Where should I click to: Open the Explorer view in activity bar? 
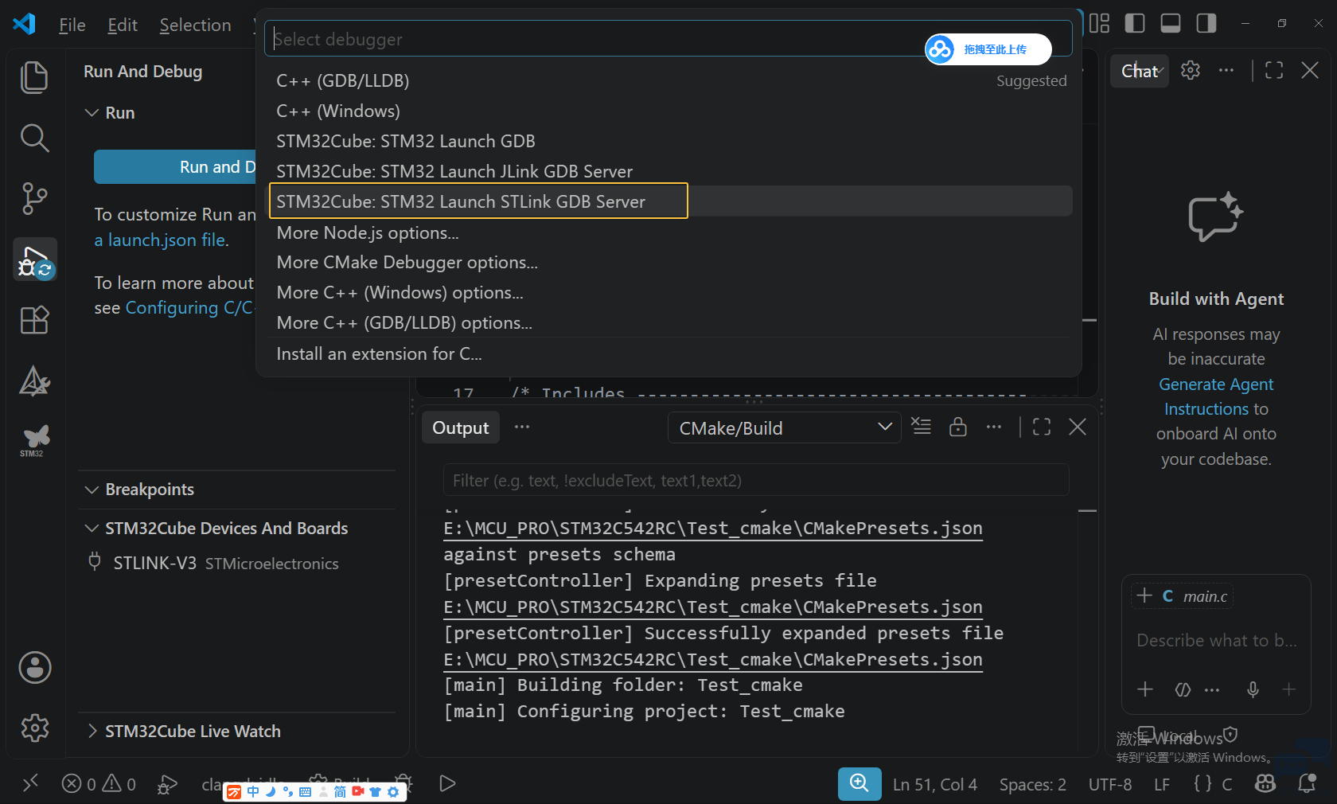34,77
